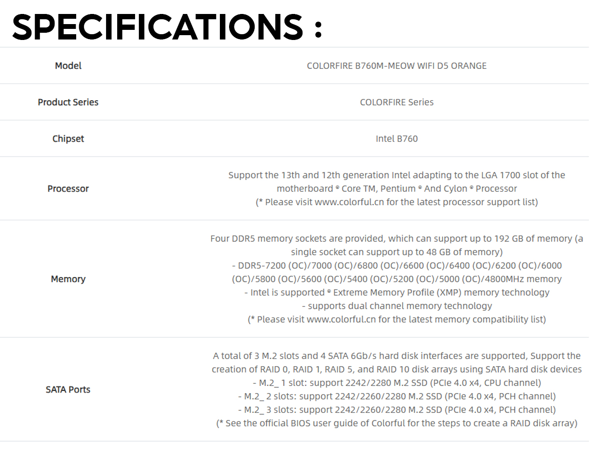
Task: Select the Product Series label
Action: pyautogui.click(x=68, y=102)
